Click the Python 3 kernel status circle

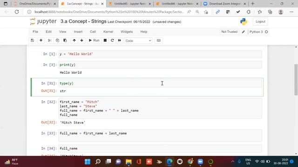click(x=266, y=32)
